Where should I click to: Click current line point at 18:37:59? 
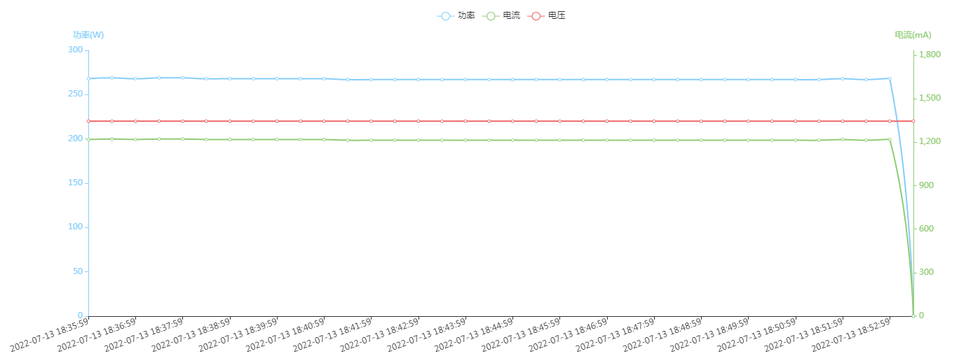(x=182, y=139)
